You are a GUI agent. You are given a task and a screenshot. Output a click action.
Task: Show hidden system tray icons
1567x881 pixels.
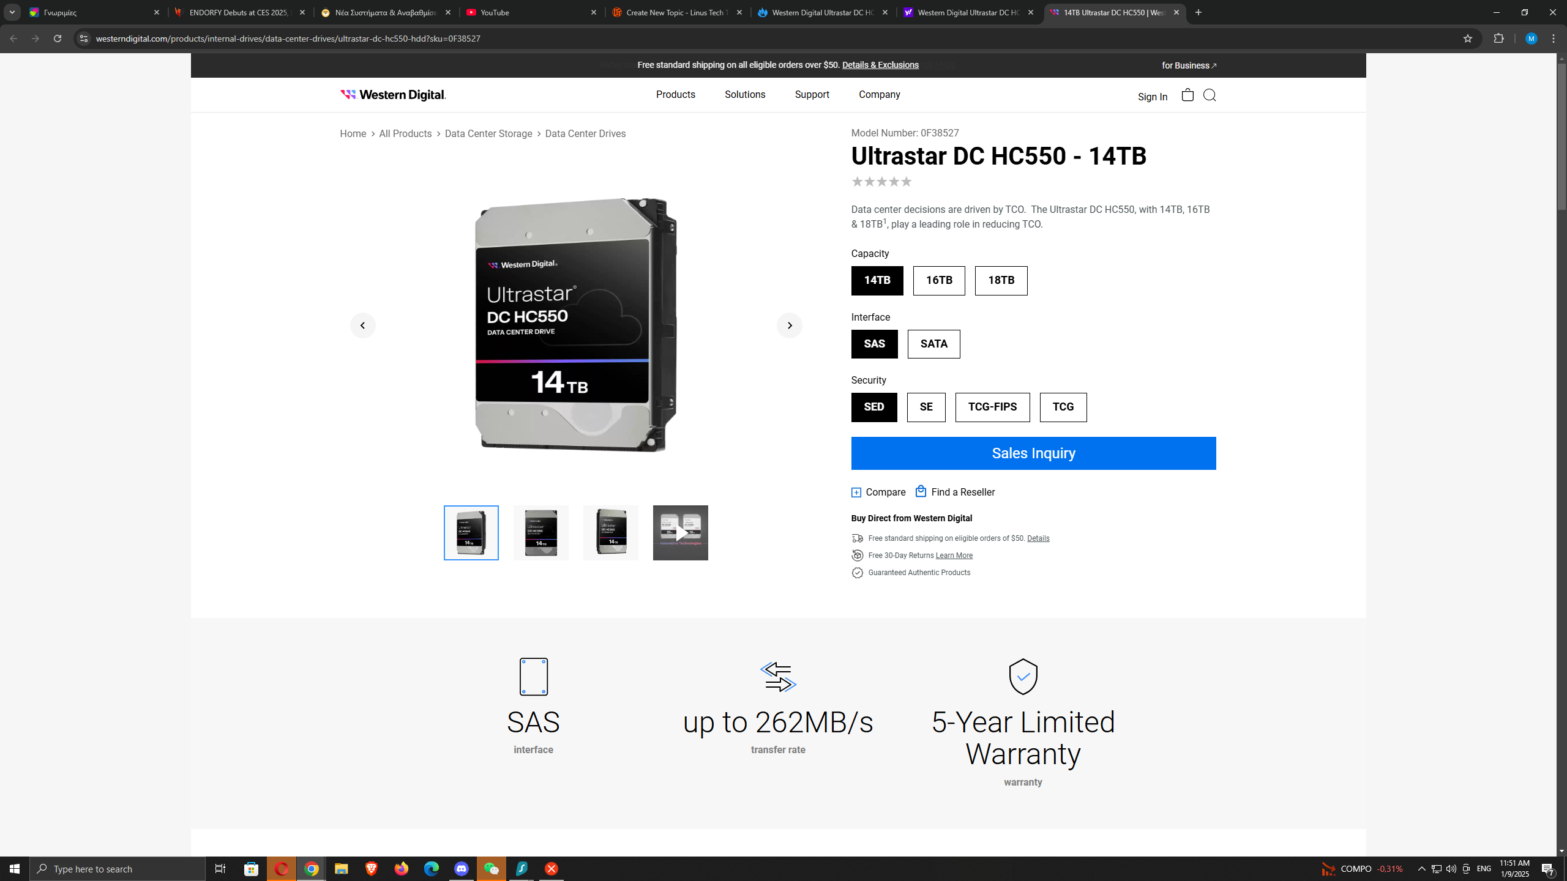[x=1422, y=869]
